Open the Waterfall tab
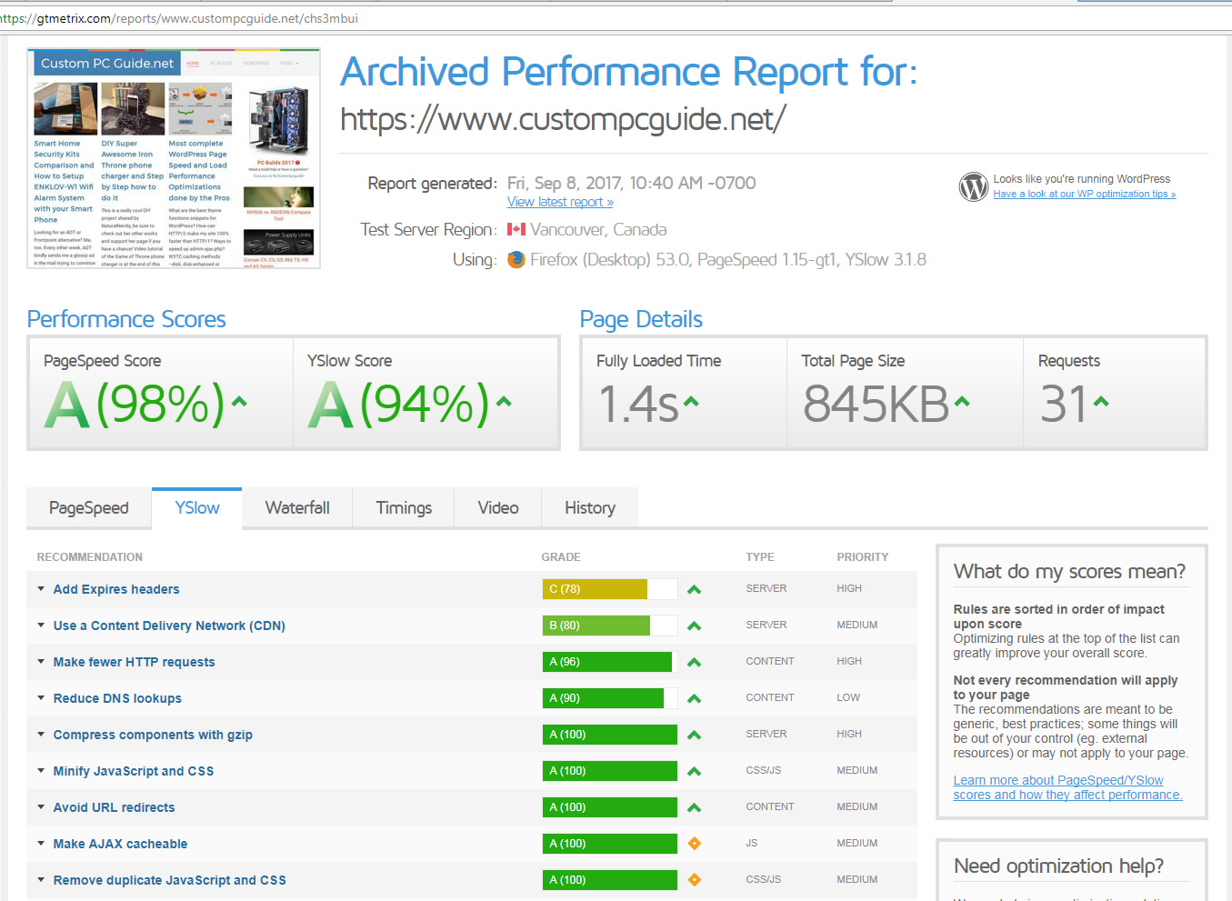 point(297,508)
